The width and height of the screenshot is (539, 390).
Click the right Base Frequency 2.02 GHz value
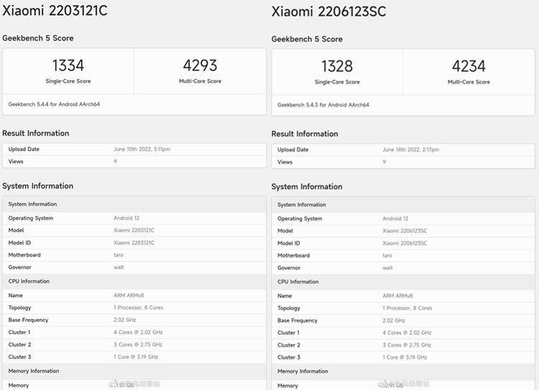coord(394,320)
